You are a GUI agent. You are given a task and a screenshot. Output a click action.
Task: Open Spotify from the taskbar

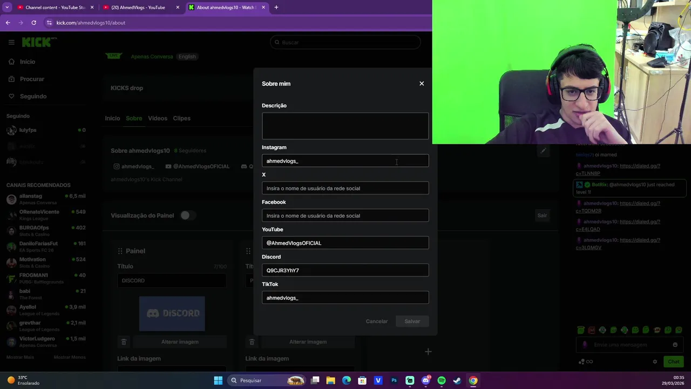pos(442,380)
